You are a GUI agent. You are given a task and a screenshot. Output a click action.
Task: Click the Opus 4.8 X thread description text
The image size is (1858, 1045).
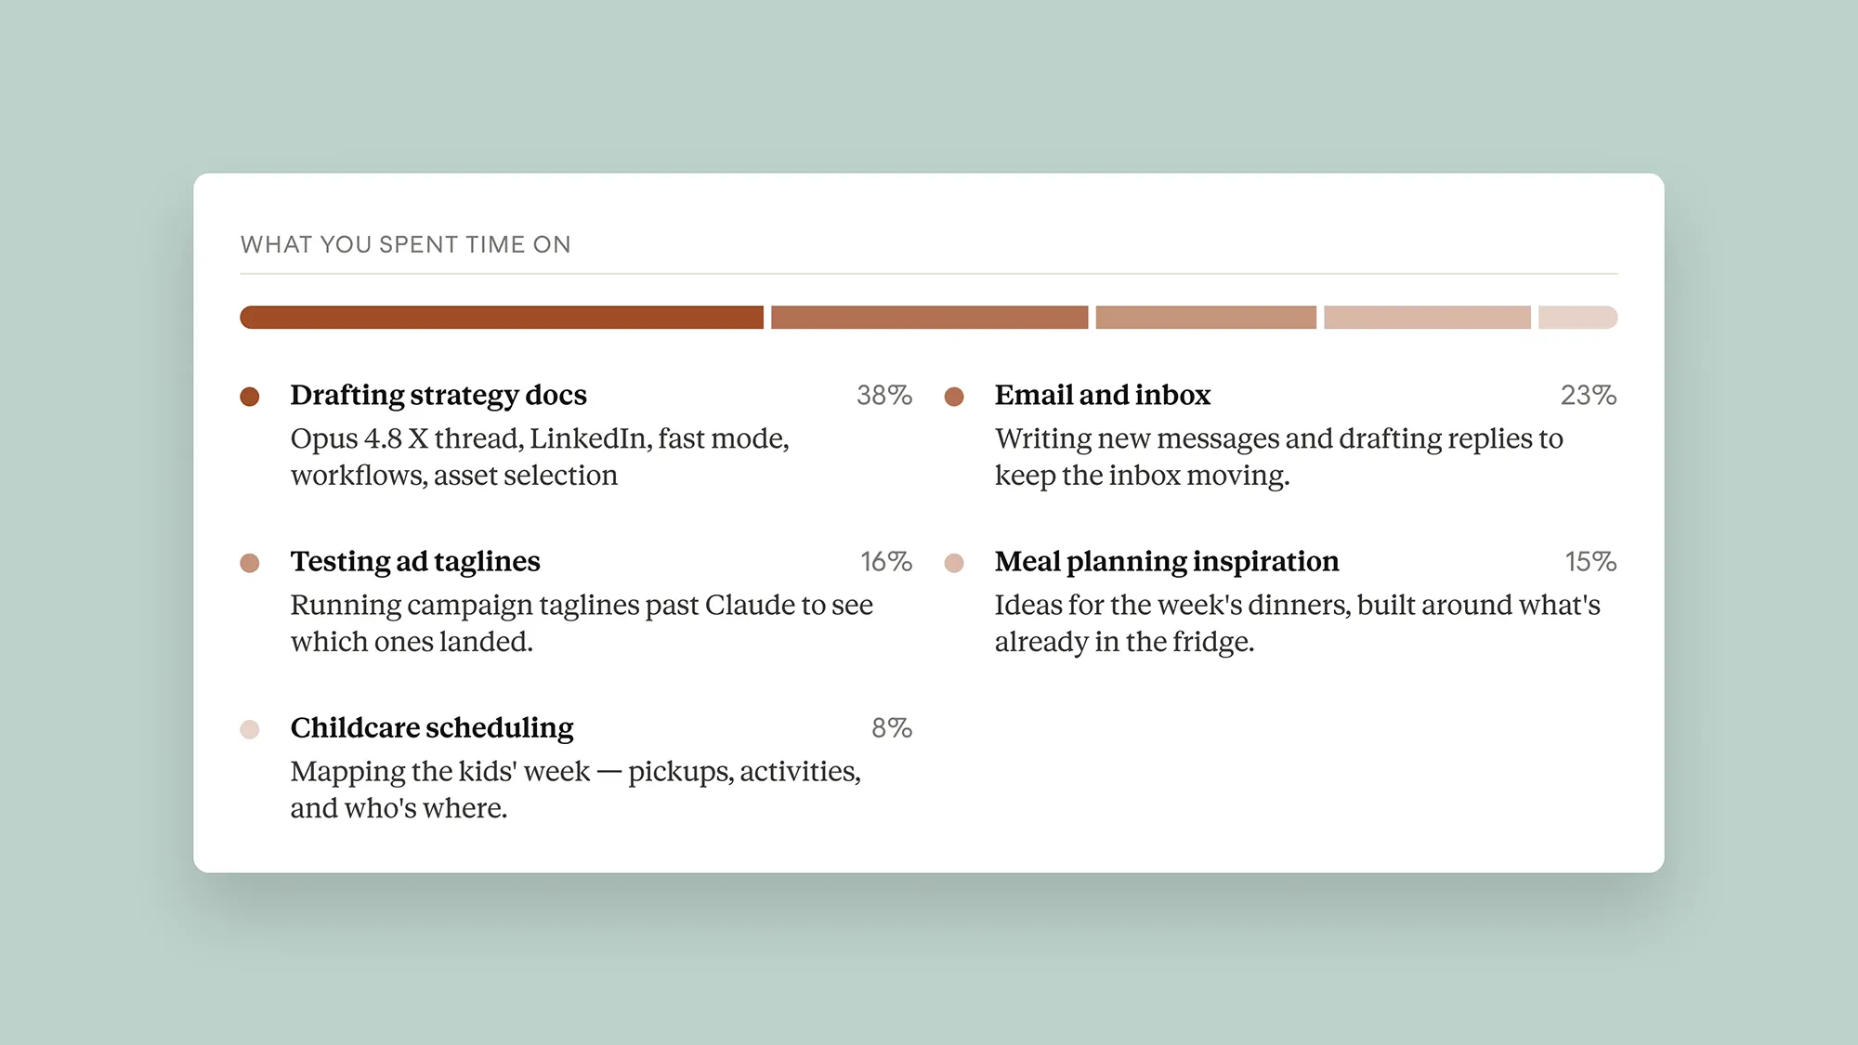pyautogui.click(x=540, y=457)
